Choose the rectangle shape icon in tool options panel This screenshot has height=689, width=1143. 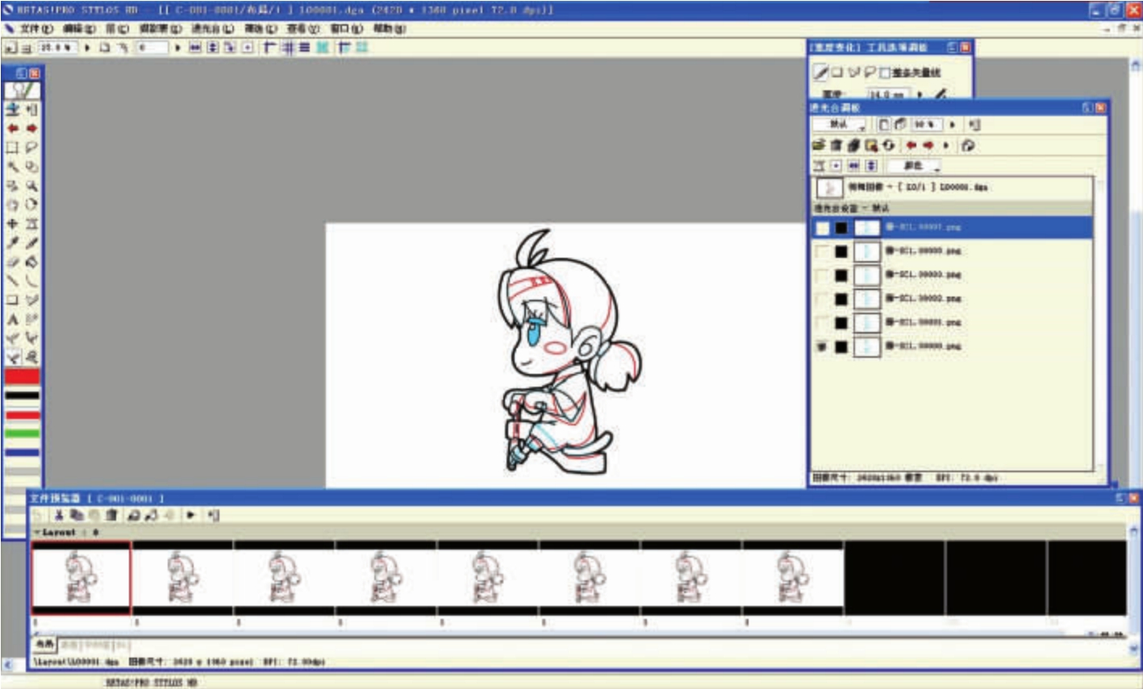point(837,73)
